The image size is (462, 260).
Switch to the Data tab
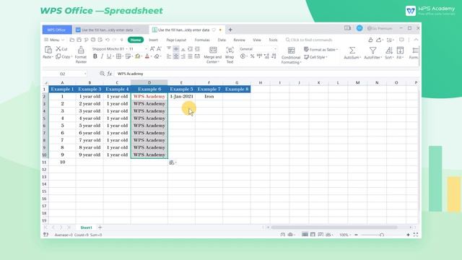click(222, 40)
